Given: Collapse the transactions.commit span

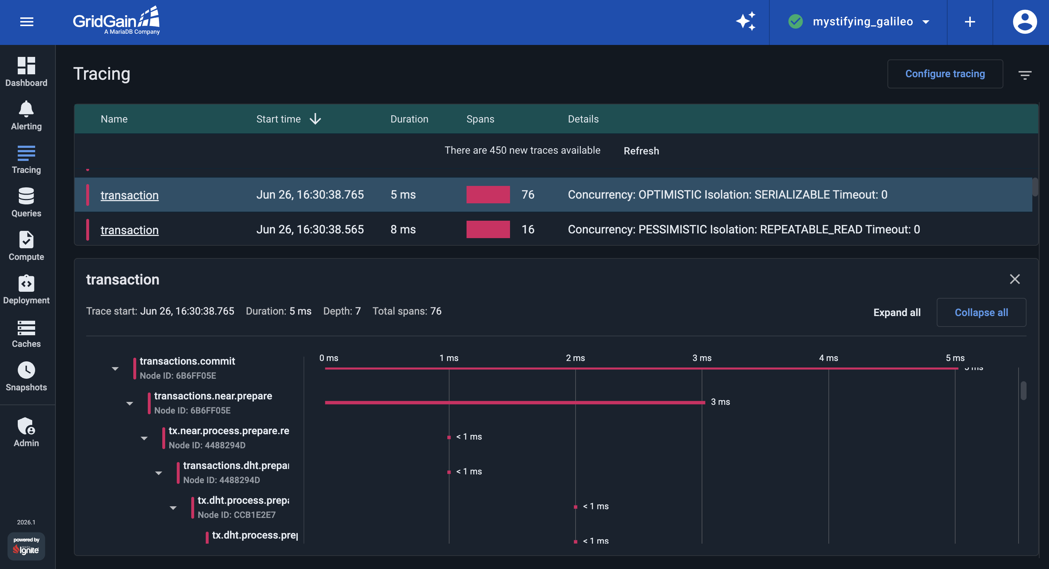Looking at the screenshot, I should tap(115, 369).
